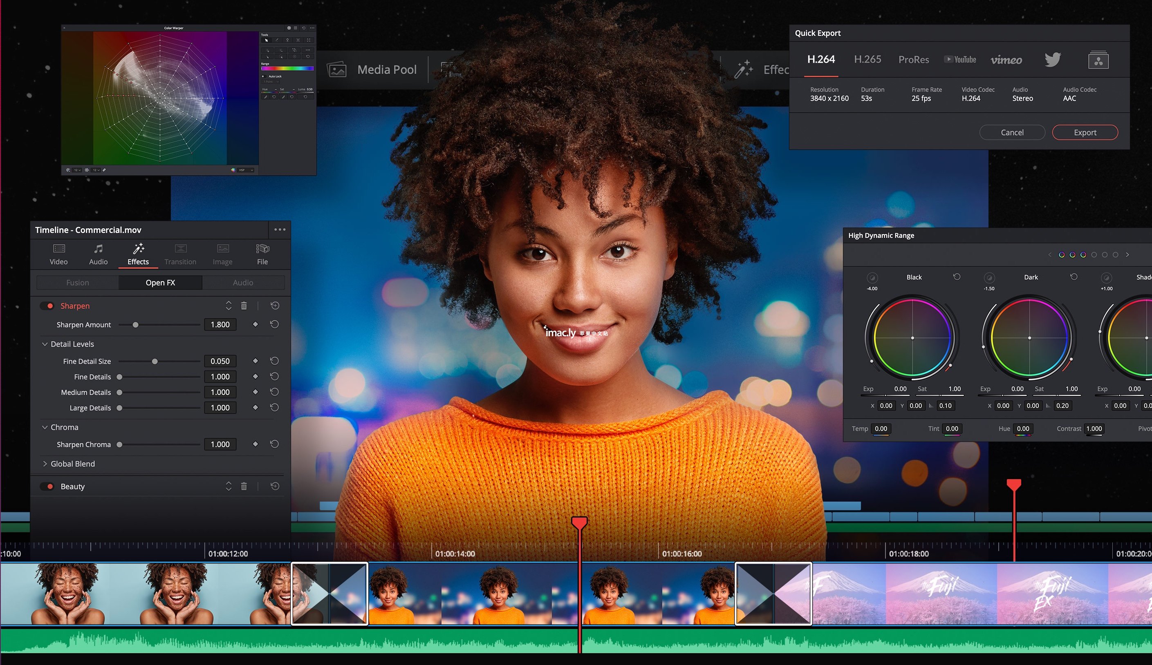Adjust the Fine Detail Size slider handle
This screenshot has height=665, width=1152.
coord(155,361)
